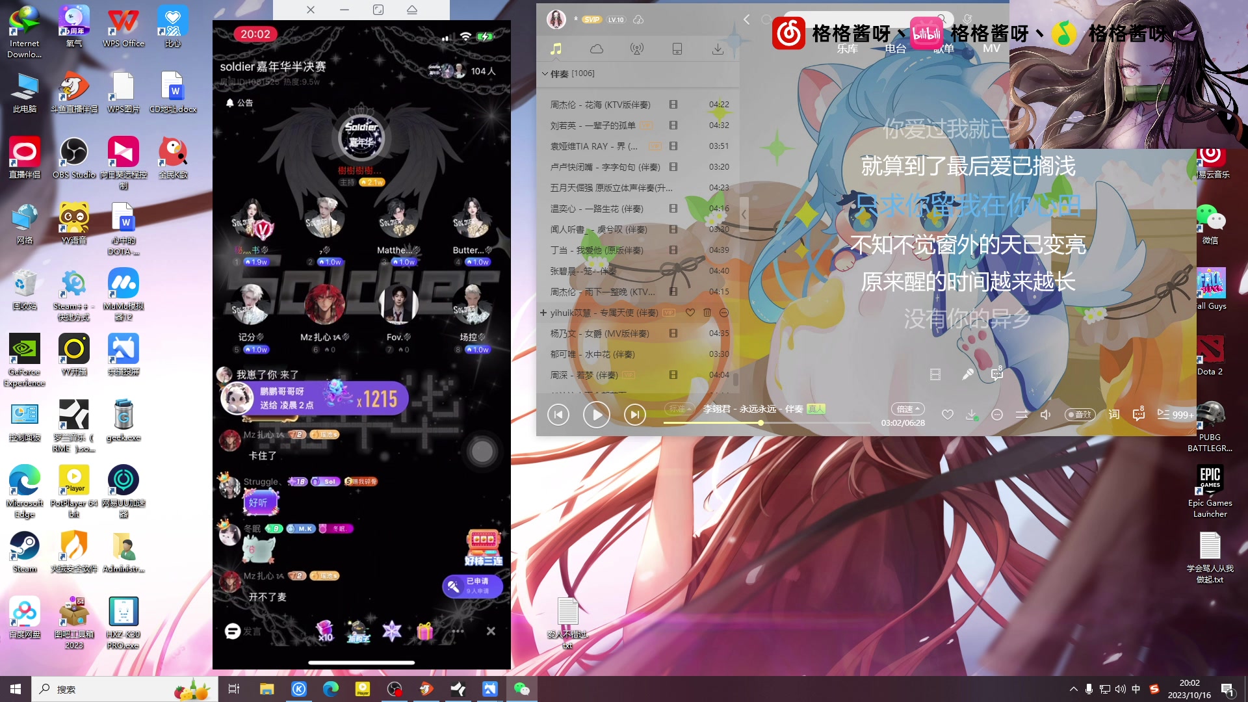Open OBS Studio desktop shortcut
1248x702 pixels.
(x=74, y=158)
